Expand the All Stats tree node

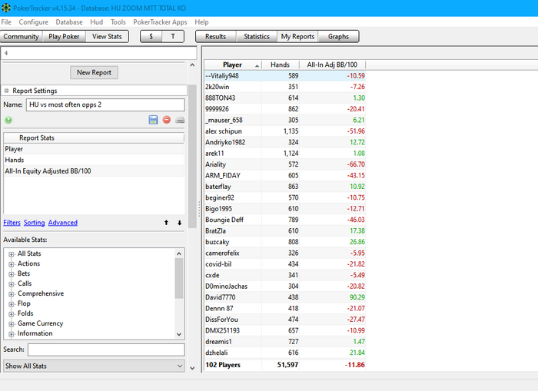tap(12, 254)
